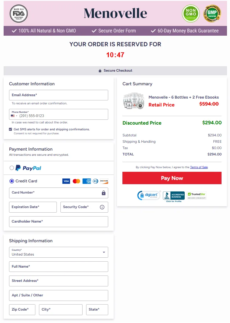This screenshot has width=230, height=323.
Task: Open the Terms of Sale link
Action: pyautogui.click(x=199, y=167)
